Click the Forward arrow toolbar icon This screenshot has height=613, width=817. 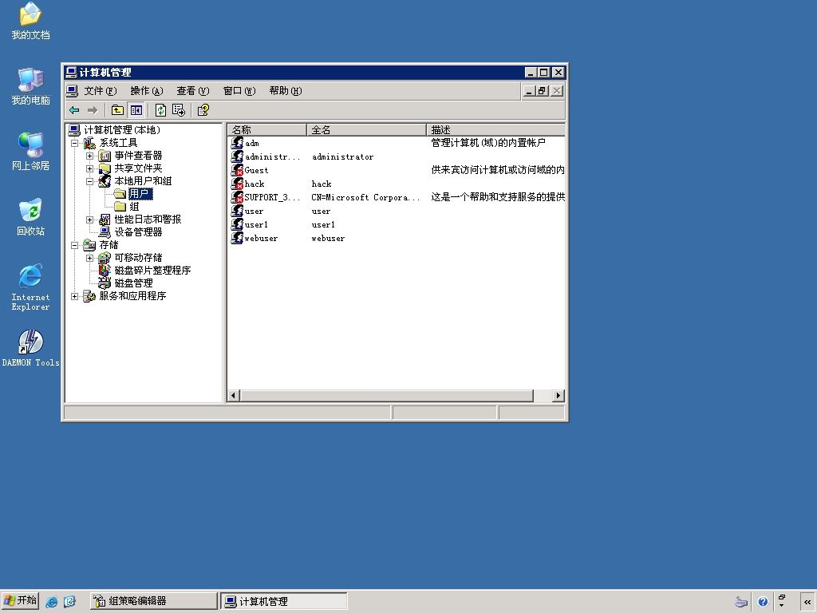tap(93, 110)
